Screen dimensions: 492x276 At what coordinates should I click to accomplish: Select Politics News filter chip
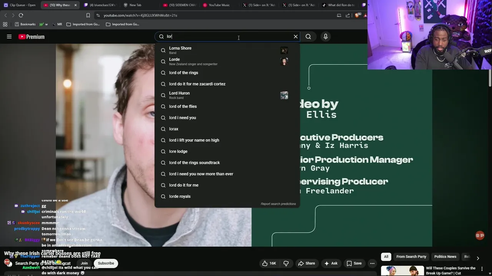click(445, 257)
